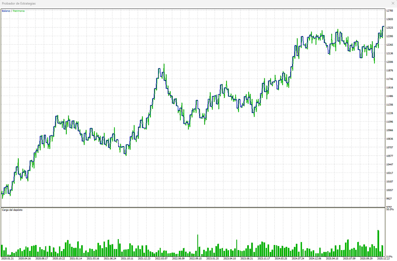Click the 2023.01.25 date label

coord(213,258)
